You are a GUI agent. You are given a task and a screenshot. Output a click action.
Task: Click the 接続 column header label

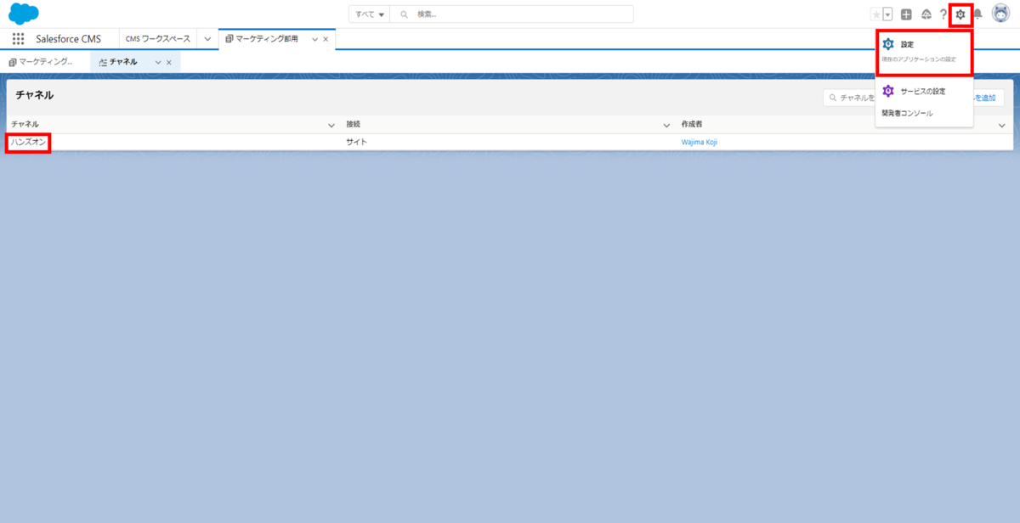353,125
